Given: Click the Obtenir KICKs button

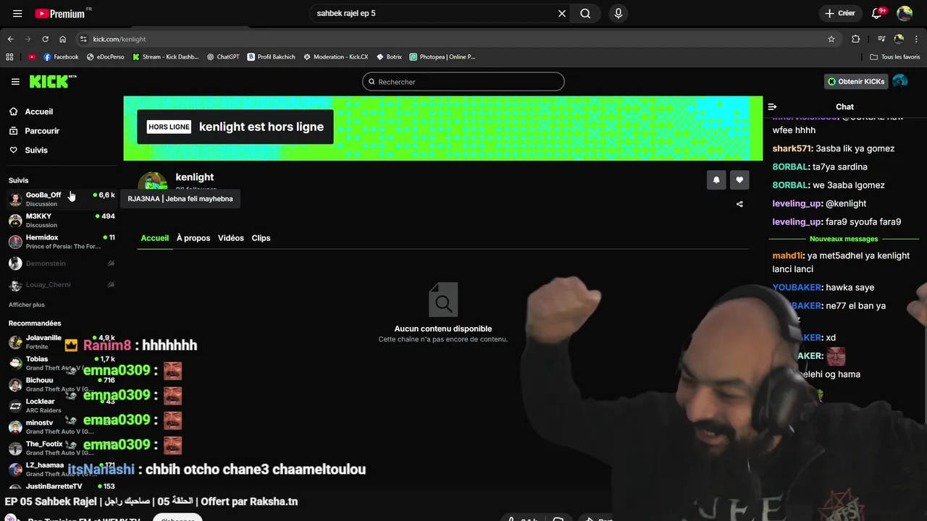Looking at the screenshot, I should (856, 82).
